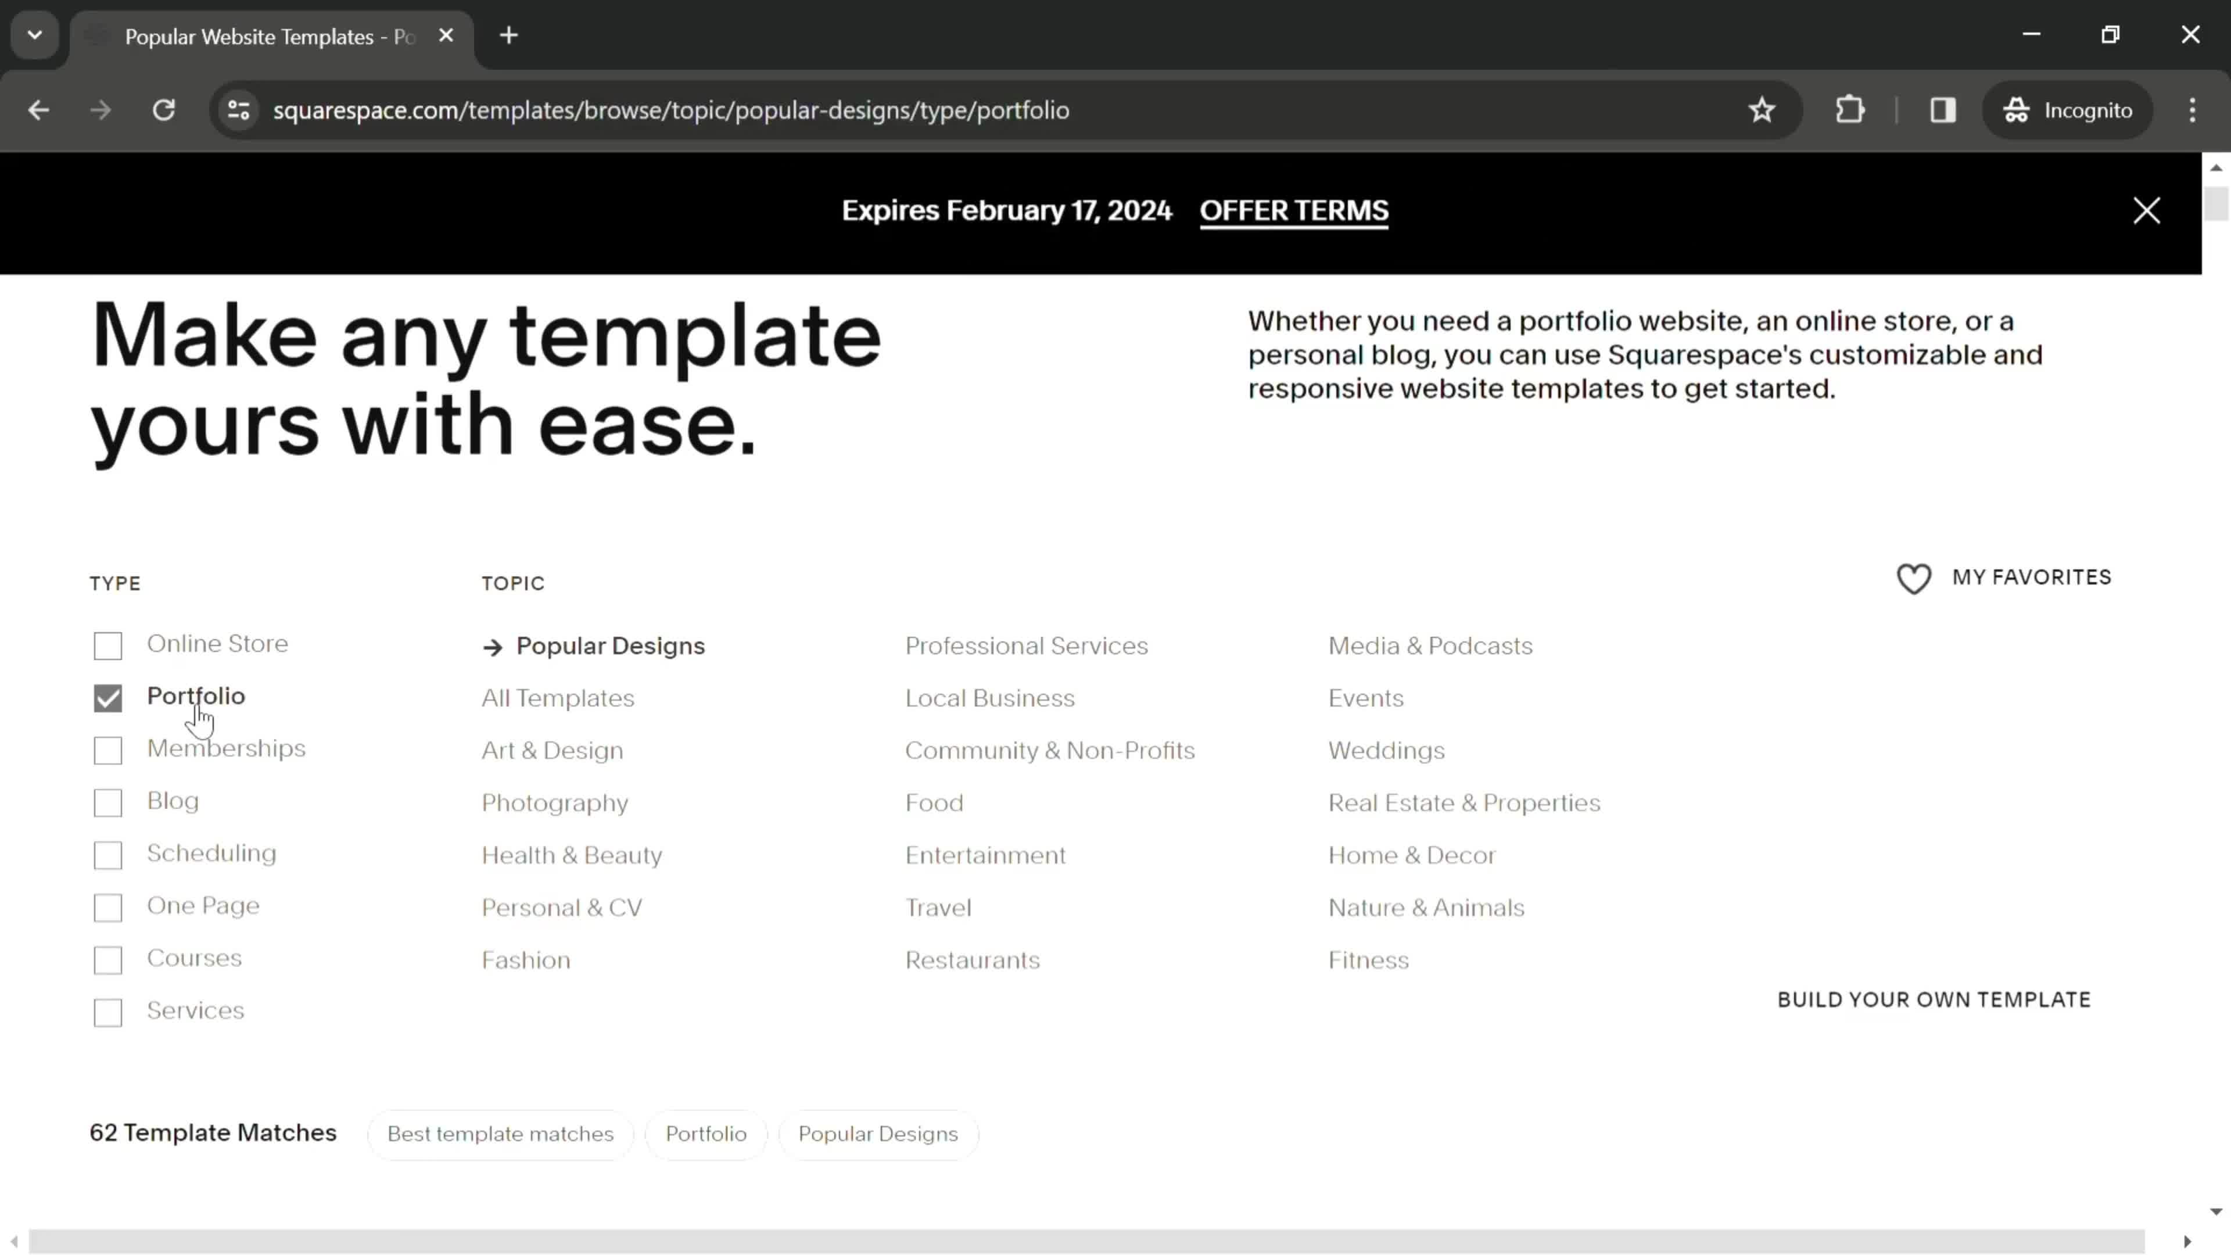Click the horizontal scrollbar right arrow
This screenshot has height=1255, width=2231.
pos(2187,1241)
